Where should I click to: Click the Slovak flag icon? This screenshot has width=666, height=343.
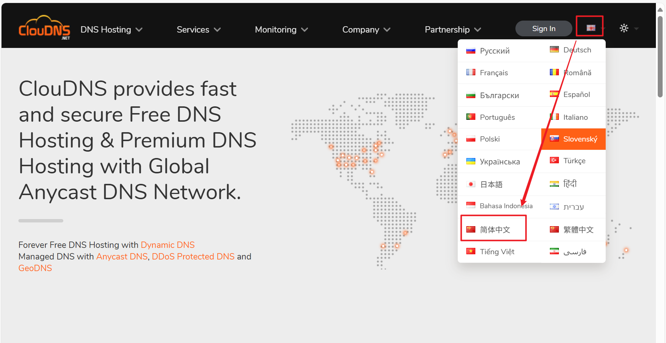pos(554,139)
